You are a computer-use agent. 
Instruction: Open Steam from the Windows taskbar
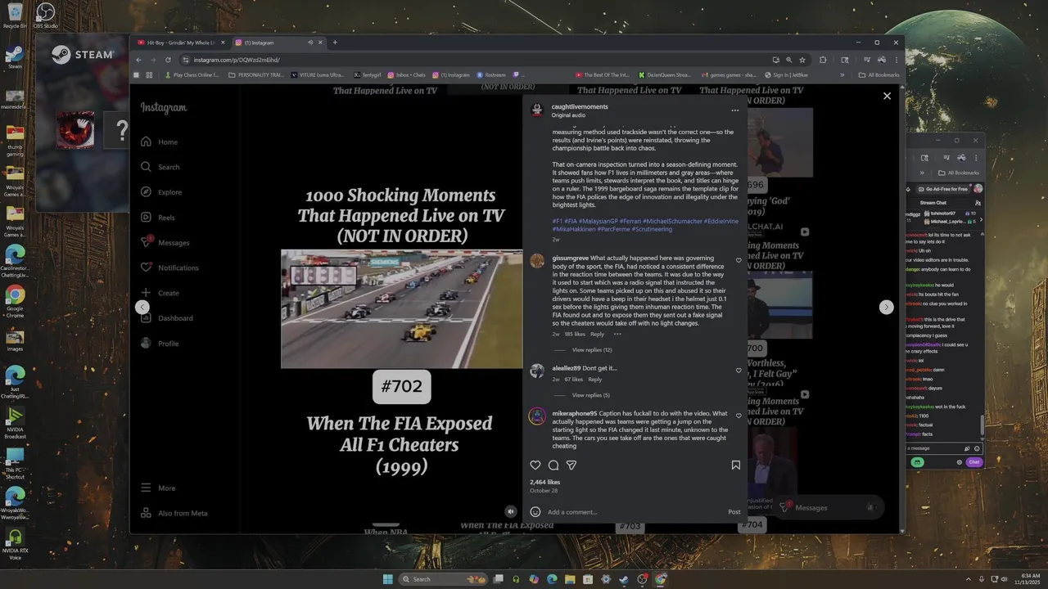(x=625, y=579)
